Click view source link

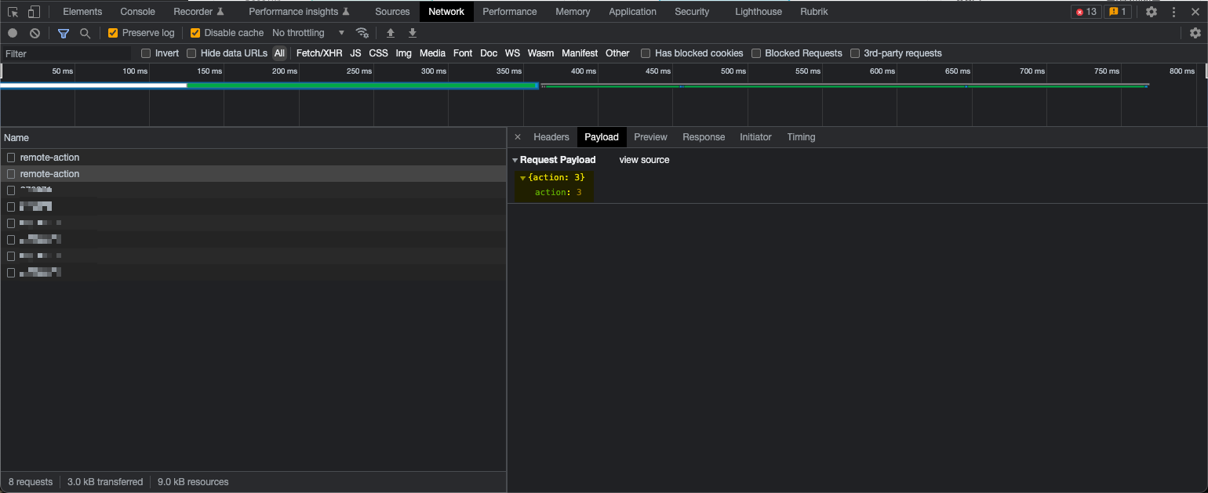pyautogui.click(x=644, y=160)
